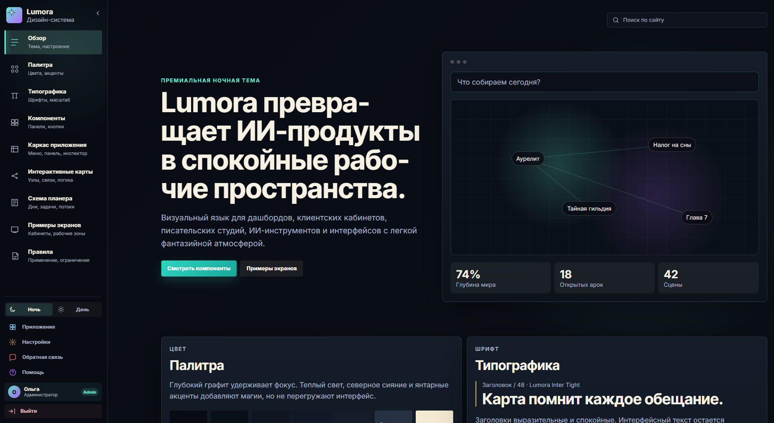The image size is (774, 423).
Task: Focus the Поиск по сайту search field
Action: pyautogui.click(x=687, y=20)
